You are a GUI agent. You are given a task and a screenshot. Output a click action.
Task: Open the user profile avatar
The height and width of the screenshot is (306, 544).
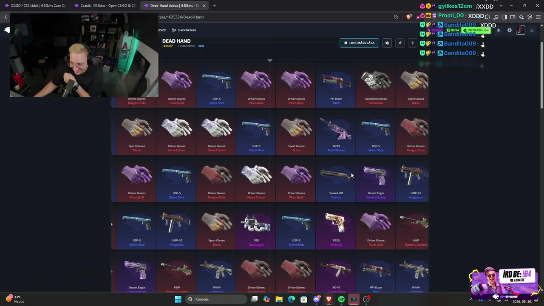[x=521, y=30]
